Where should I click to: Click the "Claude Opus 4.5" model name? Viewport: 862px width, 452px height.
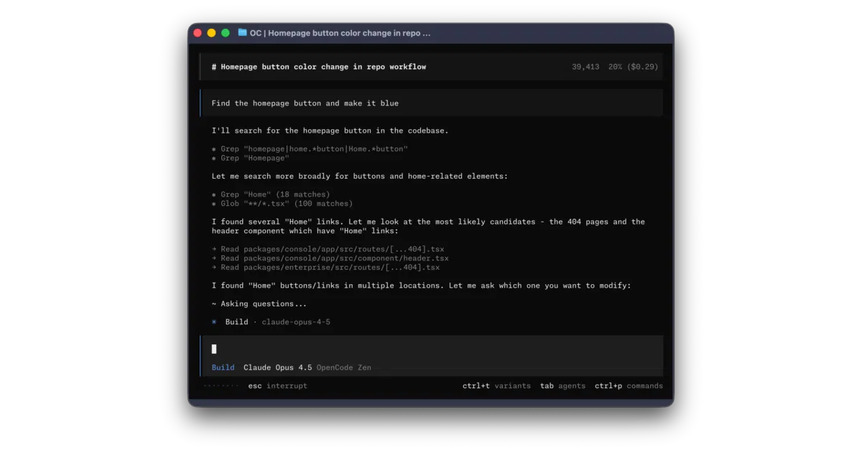[x=278, y=367]
